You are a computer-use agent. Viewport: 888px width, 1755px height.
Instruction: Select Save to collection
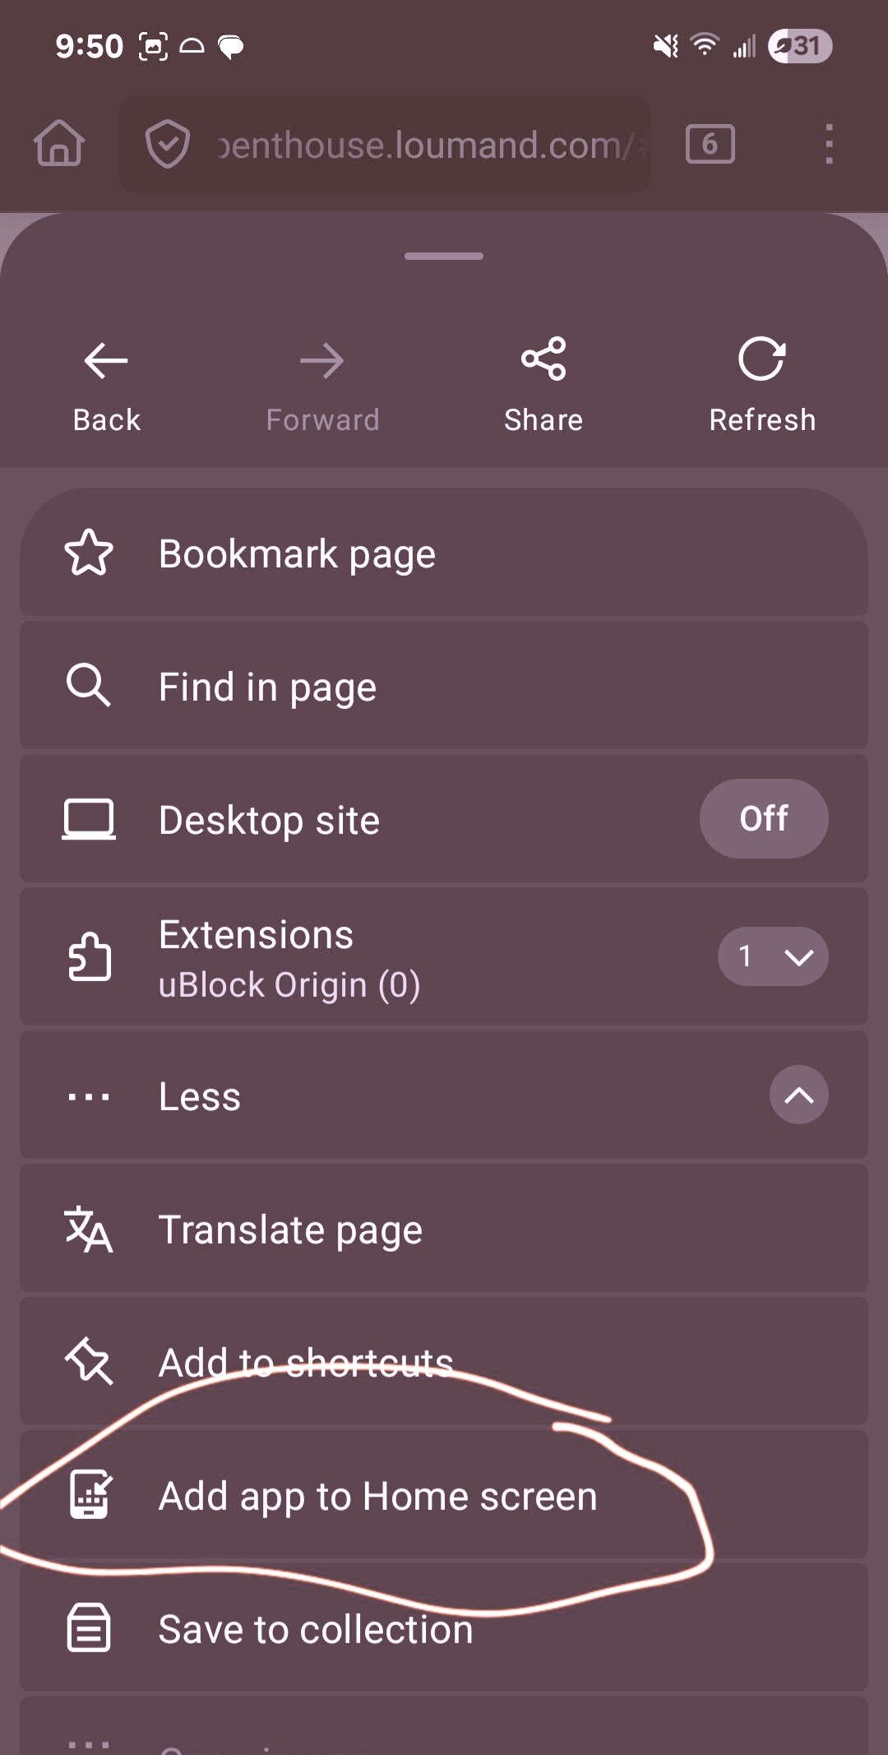315,1629
